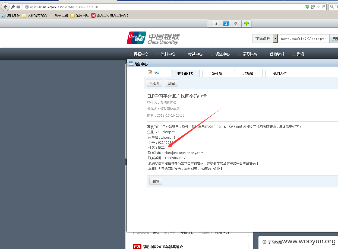
Task: Click the gear settings icon in switcher
Action: pyautogui.click(x=235, y=24)
